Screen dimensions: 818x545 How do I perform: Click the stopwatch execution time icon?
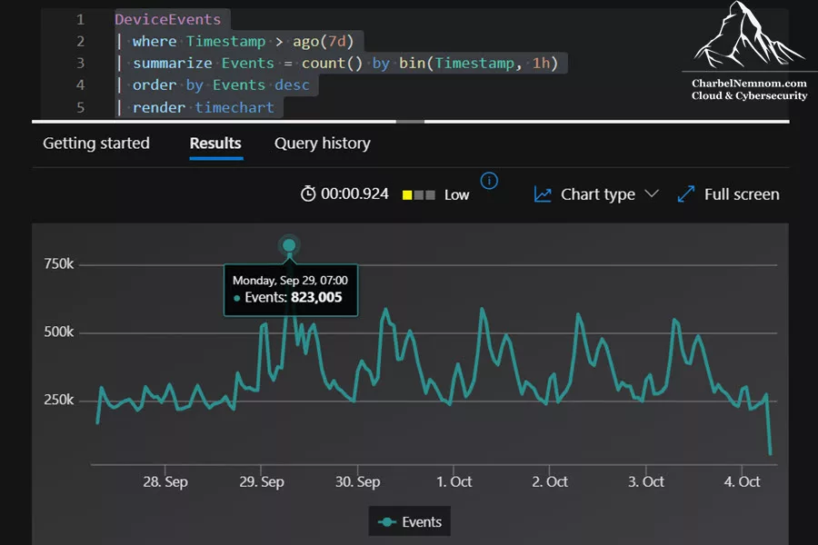pos(308,194)
